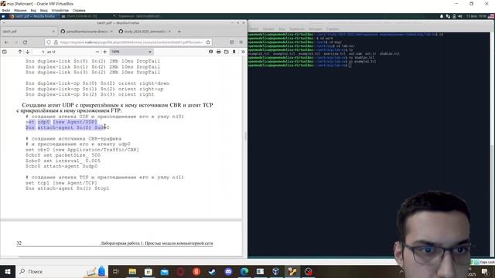Click the 'set tcp1 [new Agent/TCP]' line
This screenshot has height=278, width=495.
point(61,183)
